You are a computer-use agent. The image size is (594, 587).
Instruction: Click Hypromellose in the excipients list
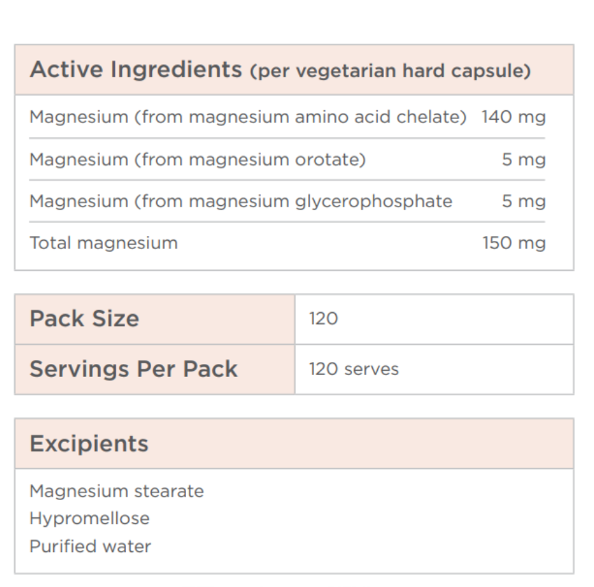89,519
